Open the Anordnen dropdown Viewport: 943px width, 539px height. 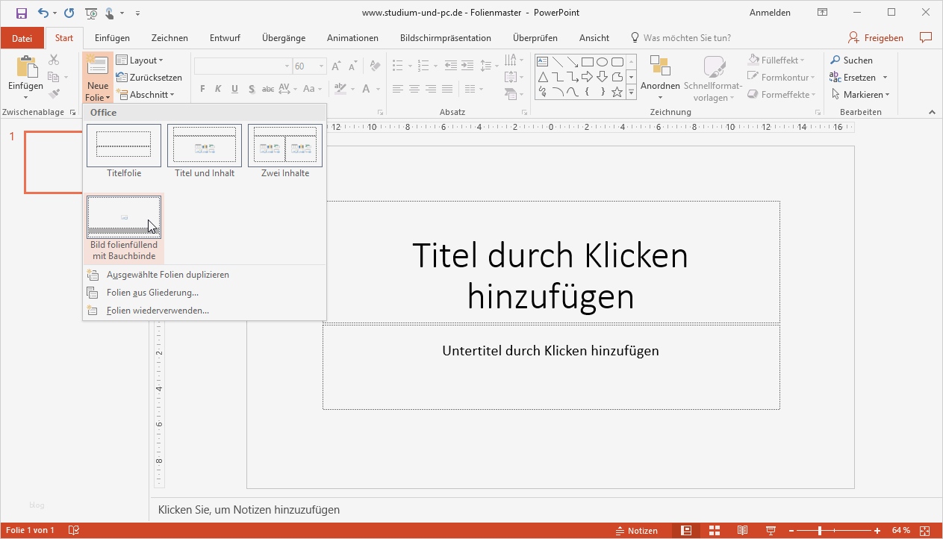[660, 78]
